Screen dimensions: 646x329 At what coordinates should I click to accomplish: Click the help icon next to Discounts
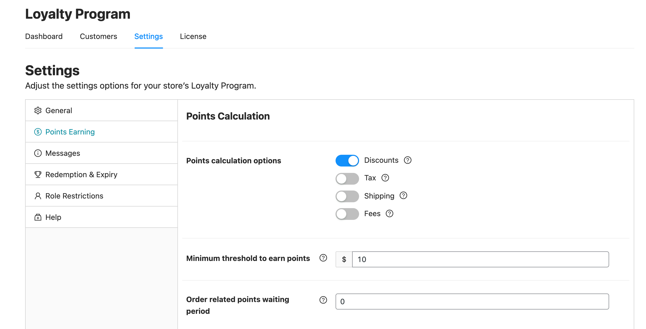tap(407, 160)
